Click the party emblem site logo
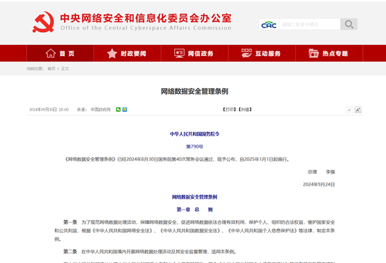 point(44,23)
